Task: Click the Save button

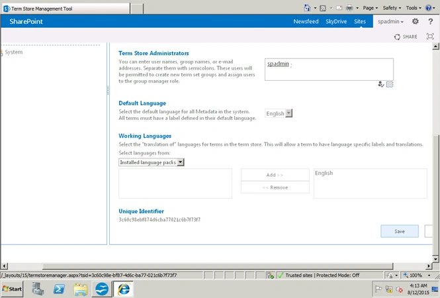Action: (400, 231)
